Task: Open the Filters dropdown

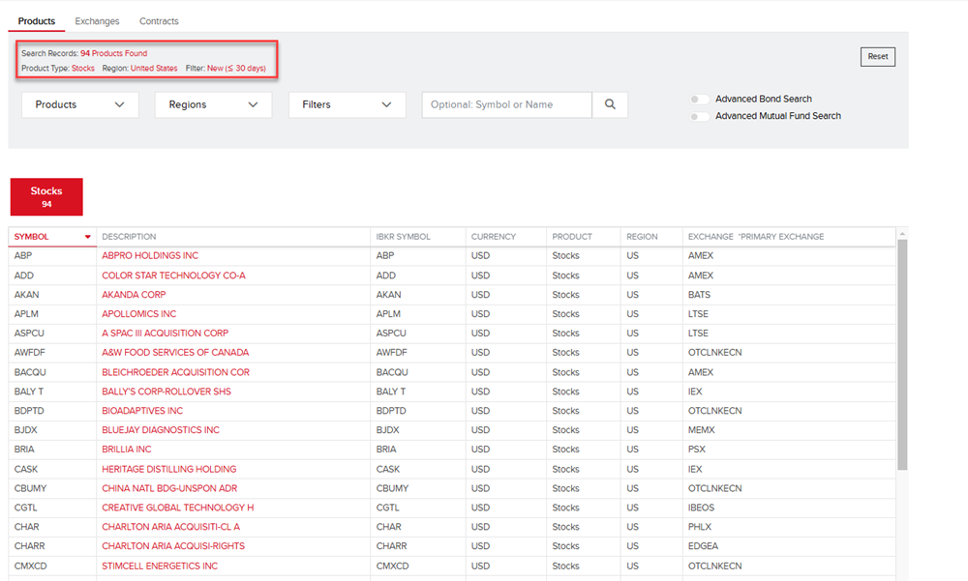Action: tap(347, 104)
